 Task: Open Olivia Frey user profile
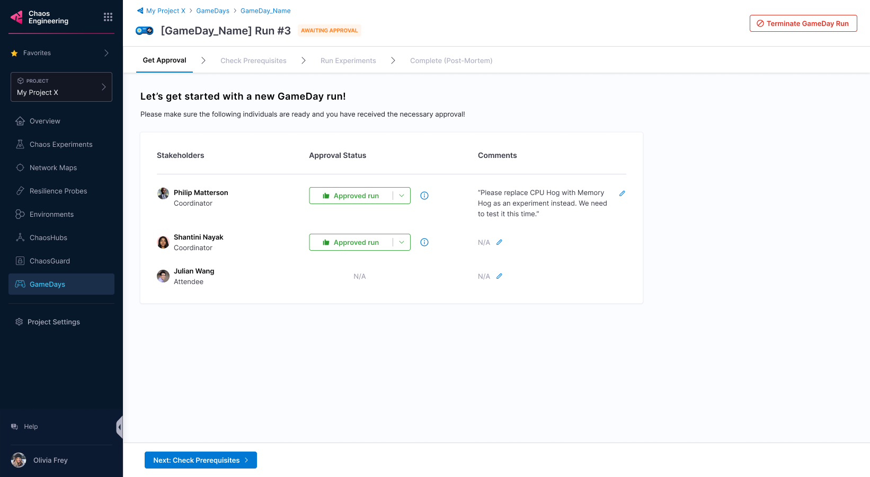coord(50,460)
